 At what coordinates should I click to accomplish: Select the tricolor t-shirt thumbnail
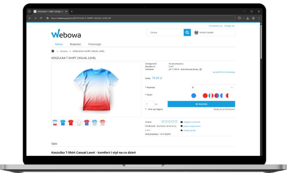[x=55, y=122]
